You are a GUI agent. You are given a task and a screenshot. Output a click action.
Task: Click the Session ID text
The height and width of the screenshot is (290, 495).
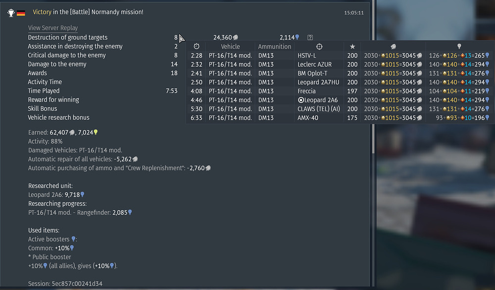coord(65,284)
